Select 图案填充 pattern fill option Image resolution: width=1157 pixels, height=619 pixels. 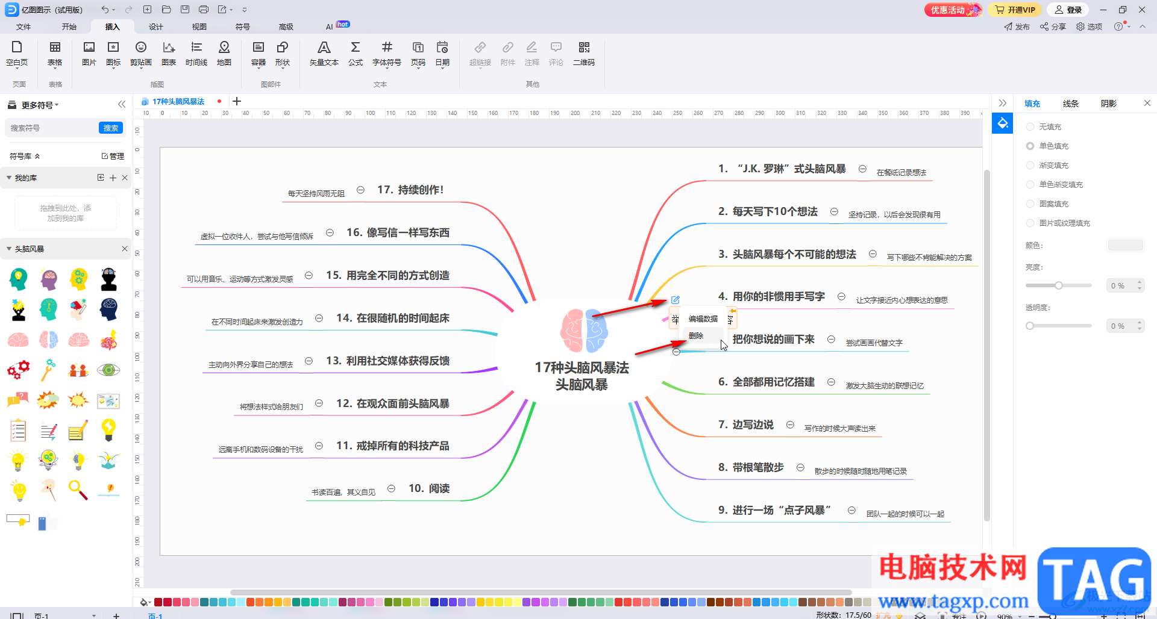pyautogui.click(x=1047, y=204)
